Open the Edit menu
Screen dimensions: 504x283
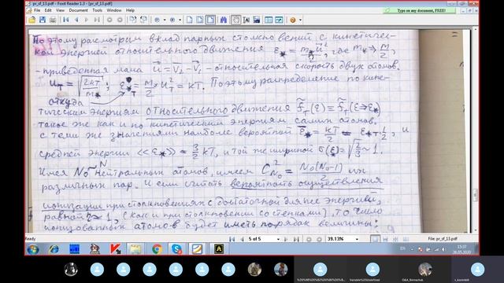pyautogui.click(x=48, y=10)
